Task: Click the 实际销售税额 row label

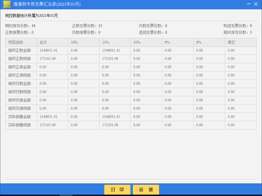Action: click(x=20, y=125)
